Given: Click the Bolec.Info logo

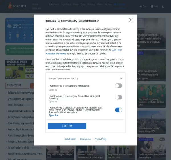Looking at the screenshot, I should pyautogui.click(x=17, y=6).
